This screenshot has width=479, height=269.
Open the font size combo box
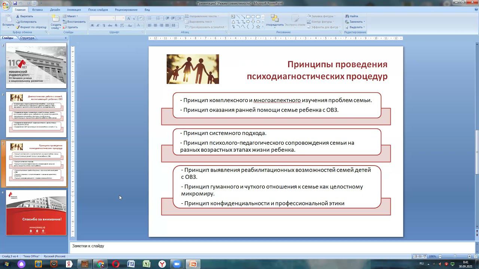click(120, 18)
